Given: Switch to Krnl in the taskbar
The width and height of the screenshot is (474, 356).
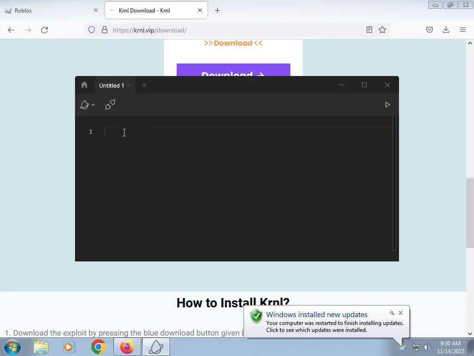Looking at the screenshot, I should click(x=156, y=347).
